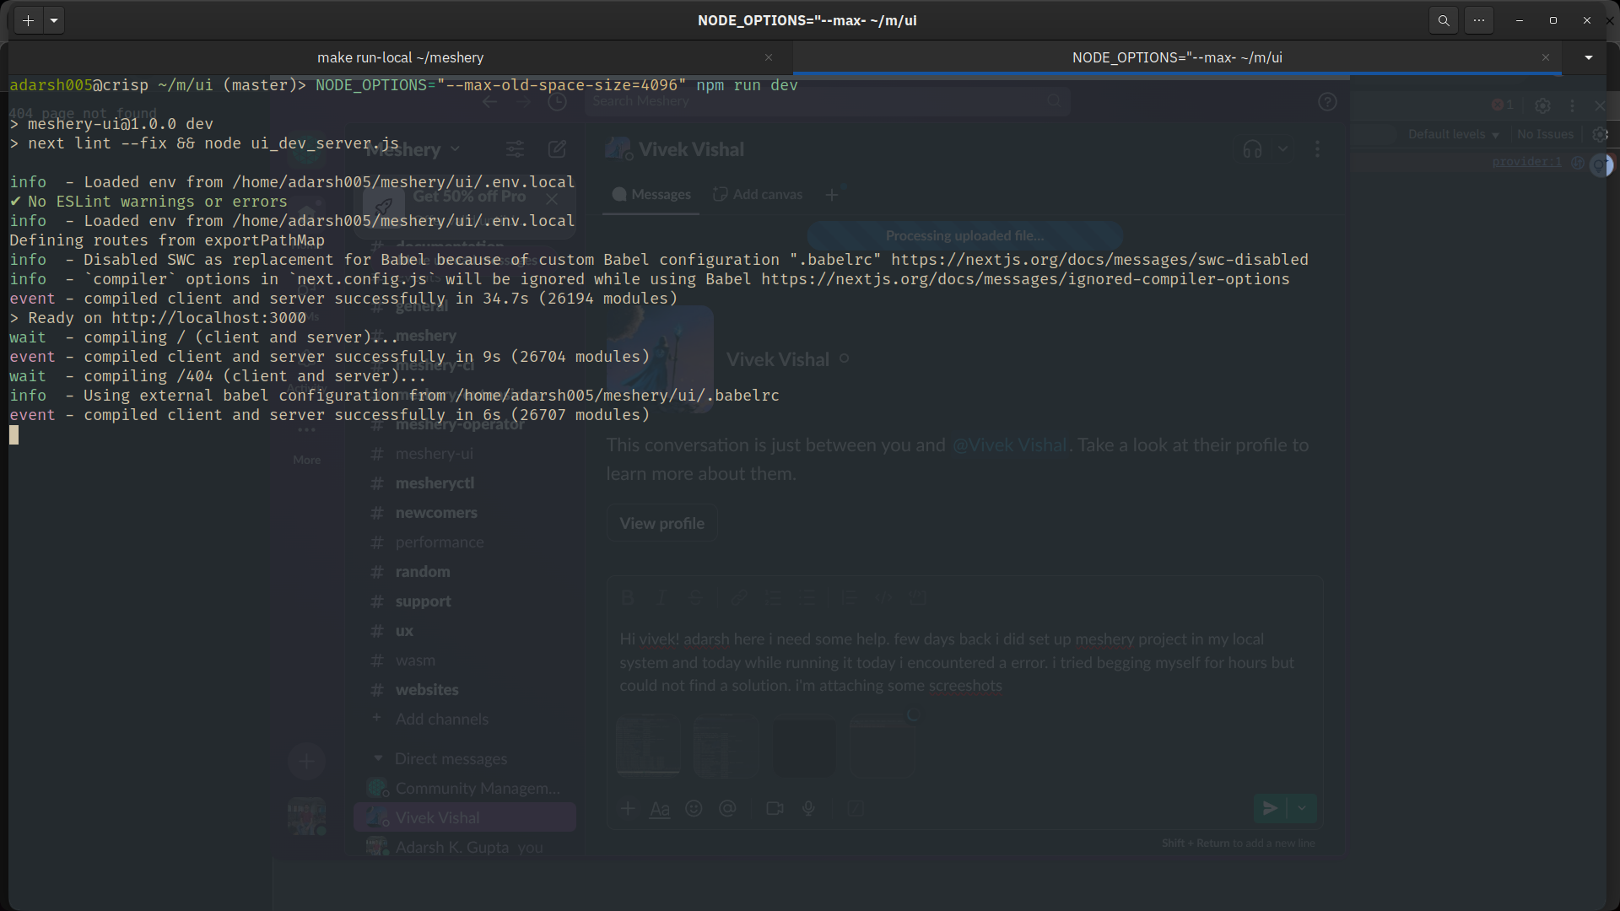The width and height of the screenshot is (1620, 911).
Task: Open emoji picker in Slack composer
Action: 694,809
